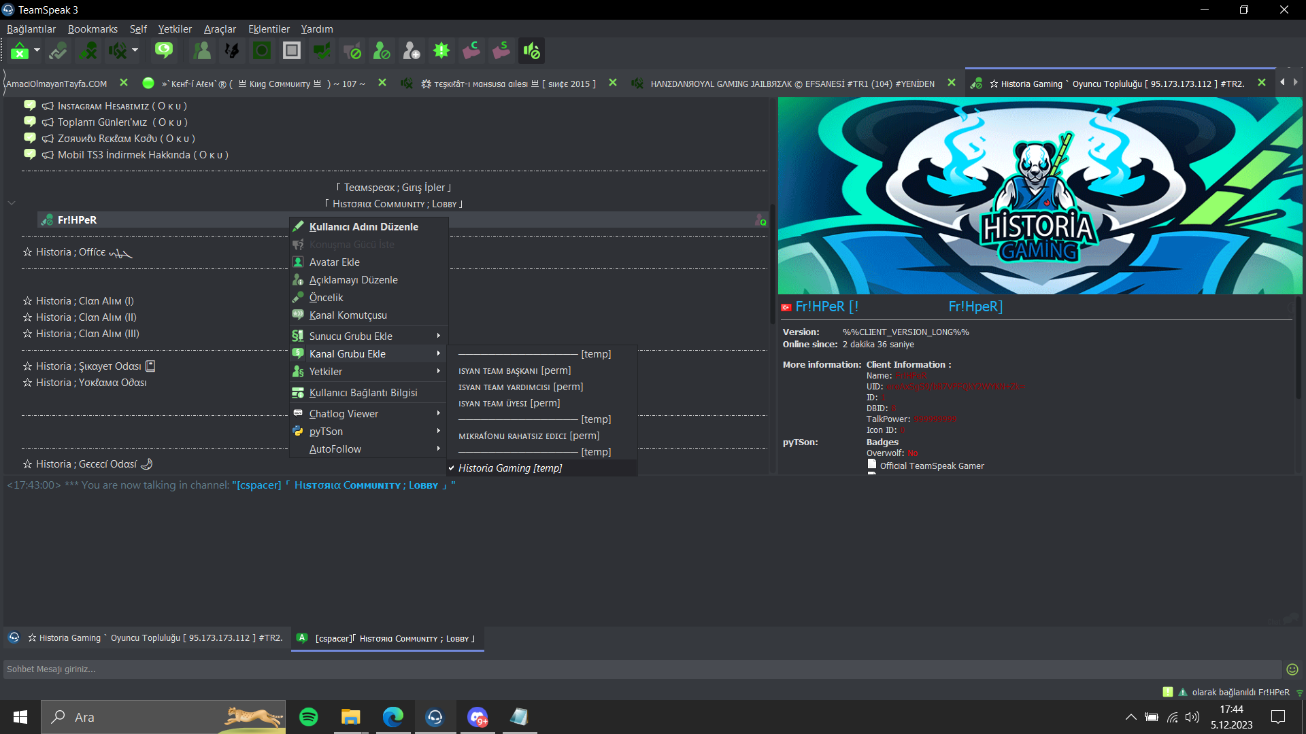Open the Yetkiler menu in the menu bar
Screen dimensions: 1306x734
tap(175, 29)
